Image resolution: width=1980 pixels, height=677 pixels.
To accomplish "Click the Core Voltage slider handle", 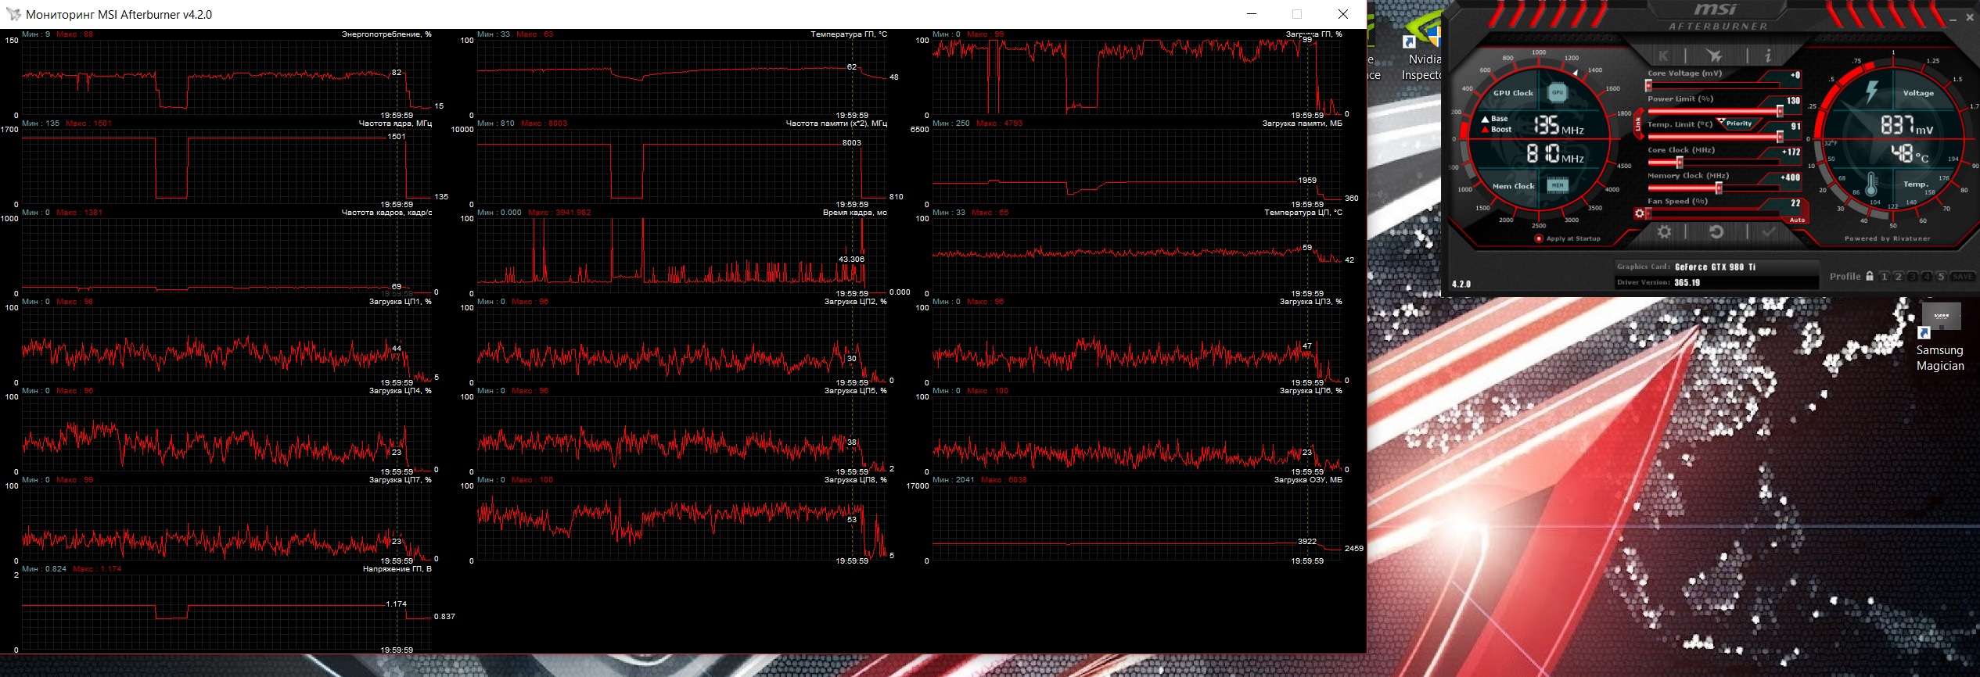I will (x=1648, y=85).
